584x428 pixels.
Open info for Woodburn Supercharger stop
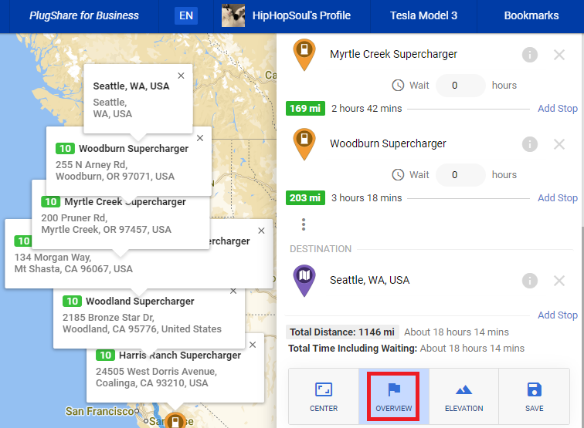[x=530, y=144]
